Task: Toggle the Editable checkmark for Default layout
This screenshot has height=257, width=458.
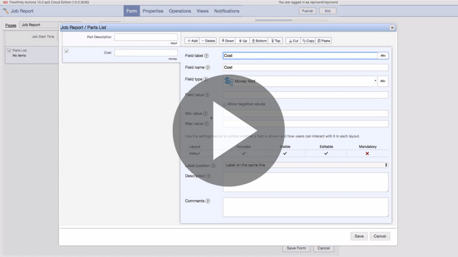Action: (326, 153)
